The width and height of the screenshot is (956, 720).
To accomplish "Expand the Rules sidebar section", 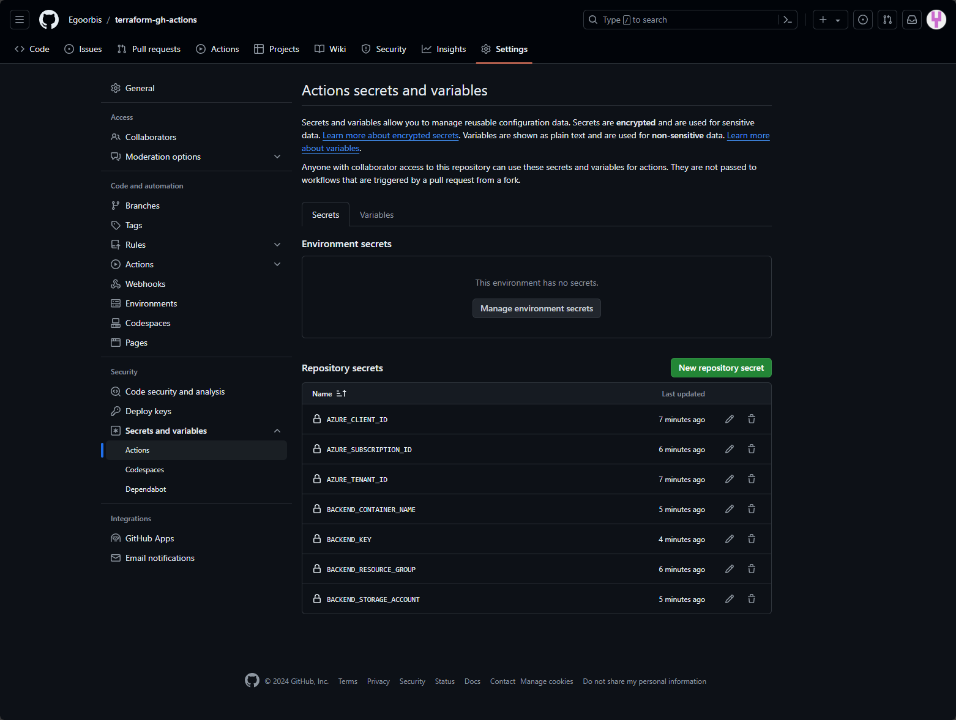I will 277,245.
